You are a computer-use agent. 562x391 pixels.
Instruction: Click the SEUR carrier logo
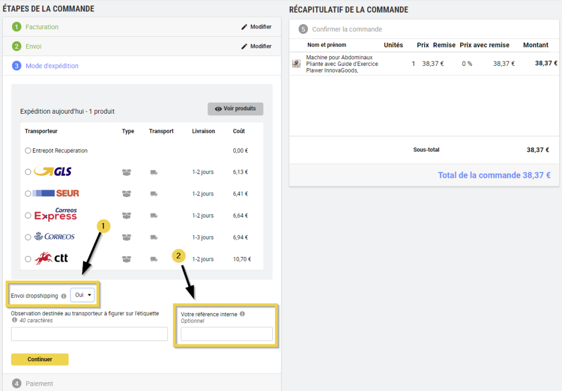tap(56, 193)
